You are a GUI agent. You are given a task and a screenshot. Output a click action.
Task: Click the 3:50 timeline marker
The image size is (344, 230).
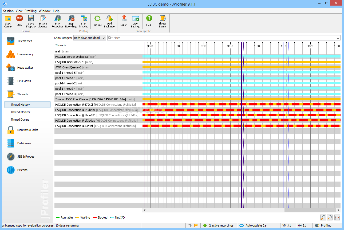(230, 46)
